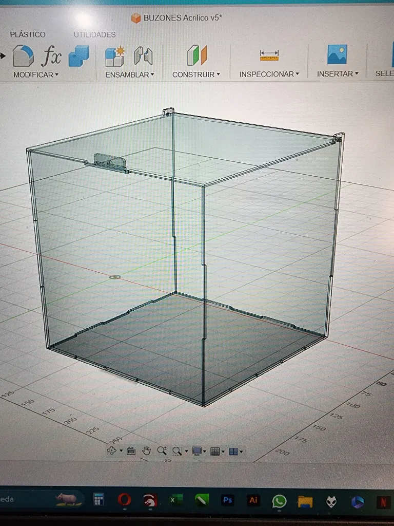Select the Zoom magnifier tool

(x=162, y=451)
